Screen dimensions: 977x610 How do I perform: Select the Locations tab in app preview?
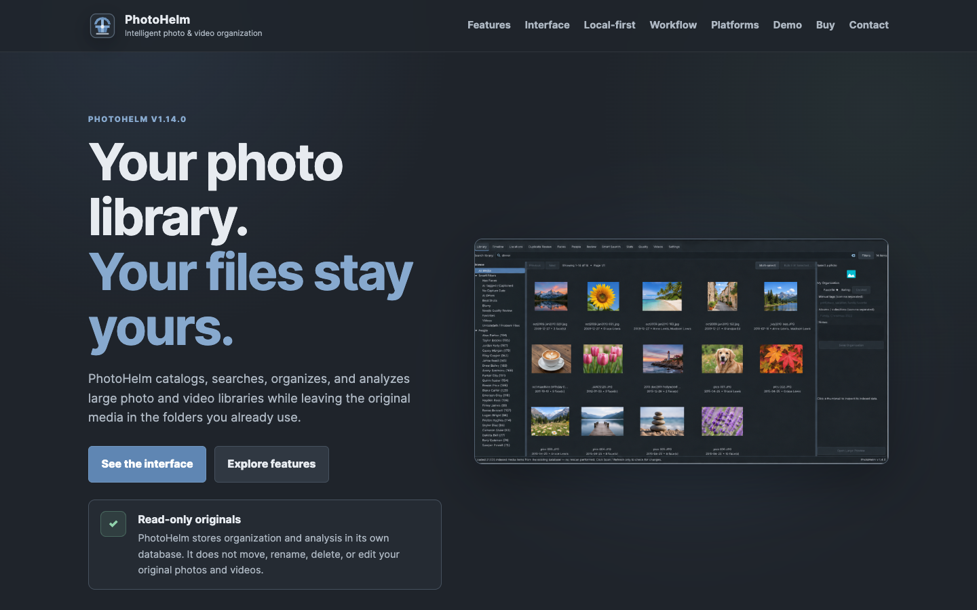click(516, 247)
